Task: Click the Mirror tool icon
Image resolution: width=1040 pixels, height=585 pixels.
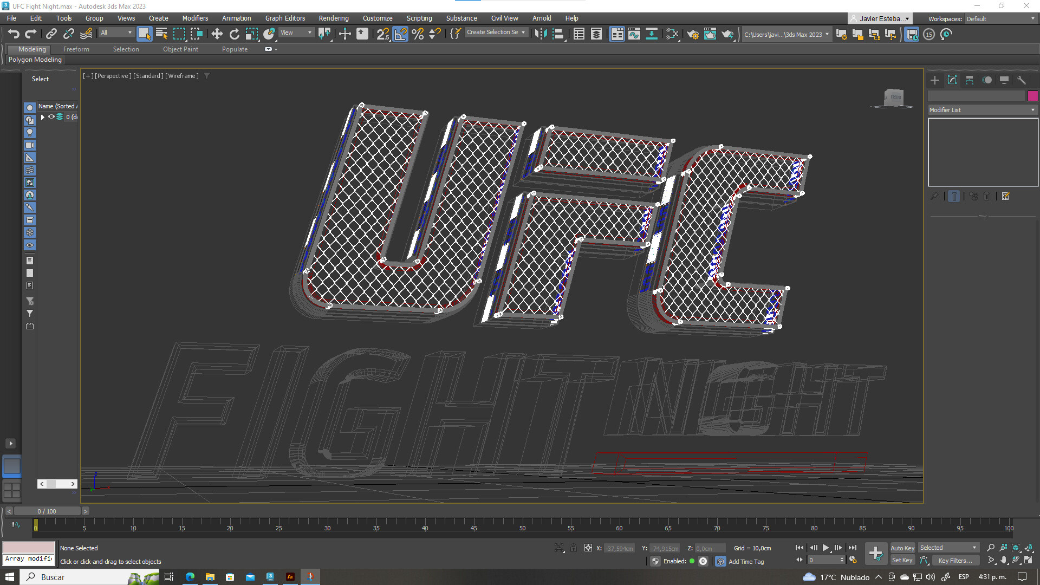Action: [x=540, y=34]
